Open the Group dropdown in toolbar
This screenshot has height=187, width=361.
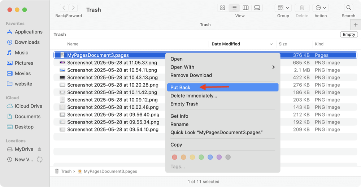click(x=283, y=8)
